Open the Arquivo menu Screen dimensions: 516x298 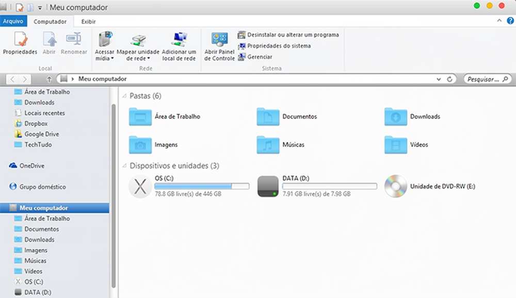pos(13,21)
